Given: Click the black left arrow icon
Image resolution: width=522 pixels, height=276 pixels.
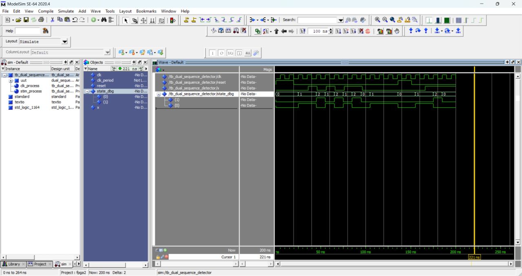Looking at the screenshot, I should 284,31.
